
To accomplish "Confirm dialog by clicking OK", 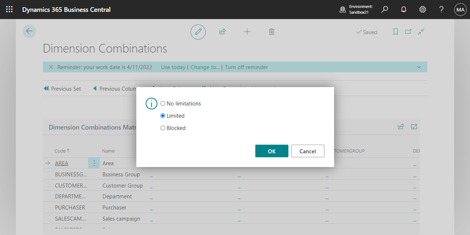I will tap(271, 151).
